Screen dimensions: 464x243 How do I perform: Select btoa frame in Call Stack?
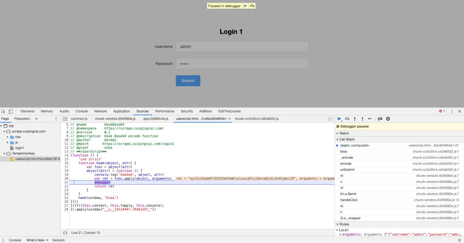400,152
